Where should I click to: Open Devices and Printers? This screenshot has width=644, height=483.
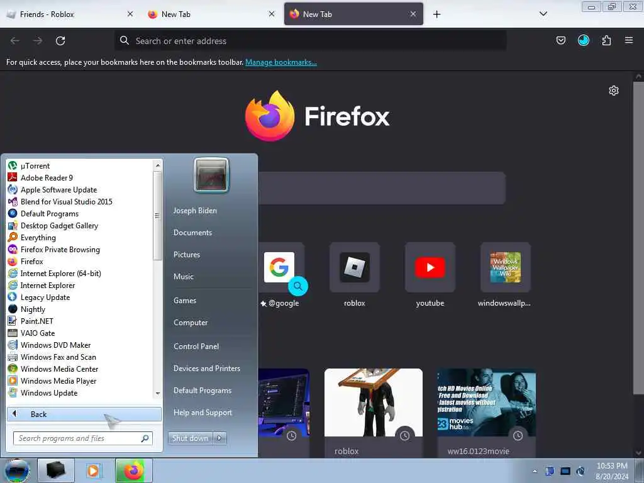206,369
